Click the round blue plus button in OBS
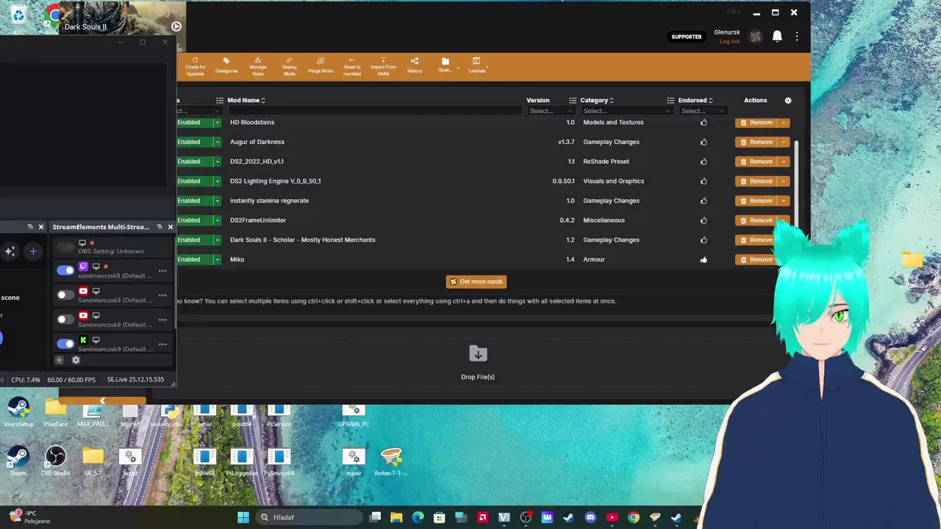 tap(33, 251)
